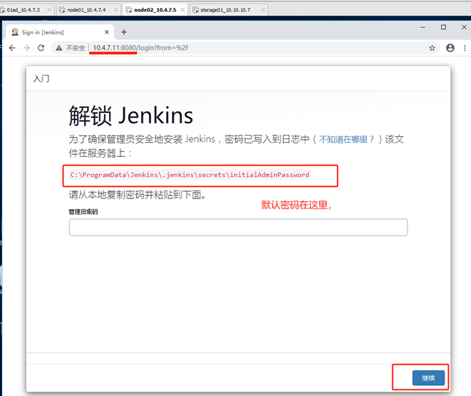This screenshot has height=396, width=471.
Task: Open the Chrome profile avatar icon
Action: [450, 48]
